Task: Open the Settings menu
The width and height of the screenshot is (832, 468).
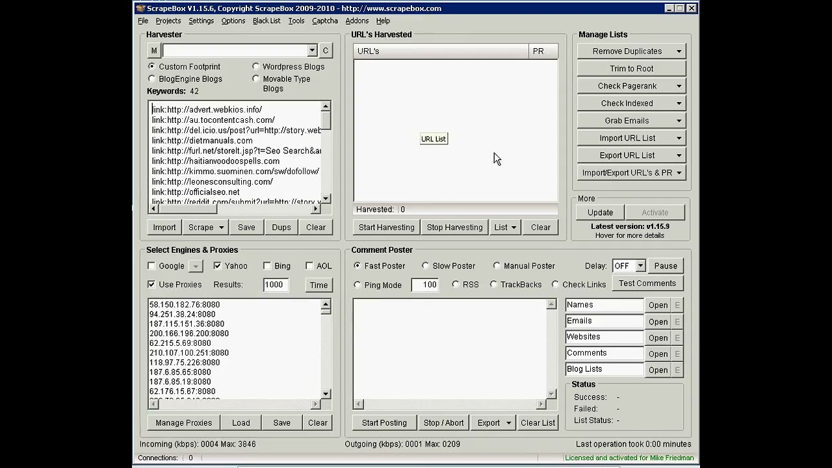Action: click(201, 21)
